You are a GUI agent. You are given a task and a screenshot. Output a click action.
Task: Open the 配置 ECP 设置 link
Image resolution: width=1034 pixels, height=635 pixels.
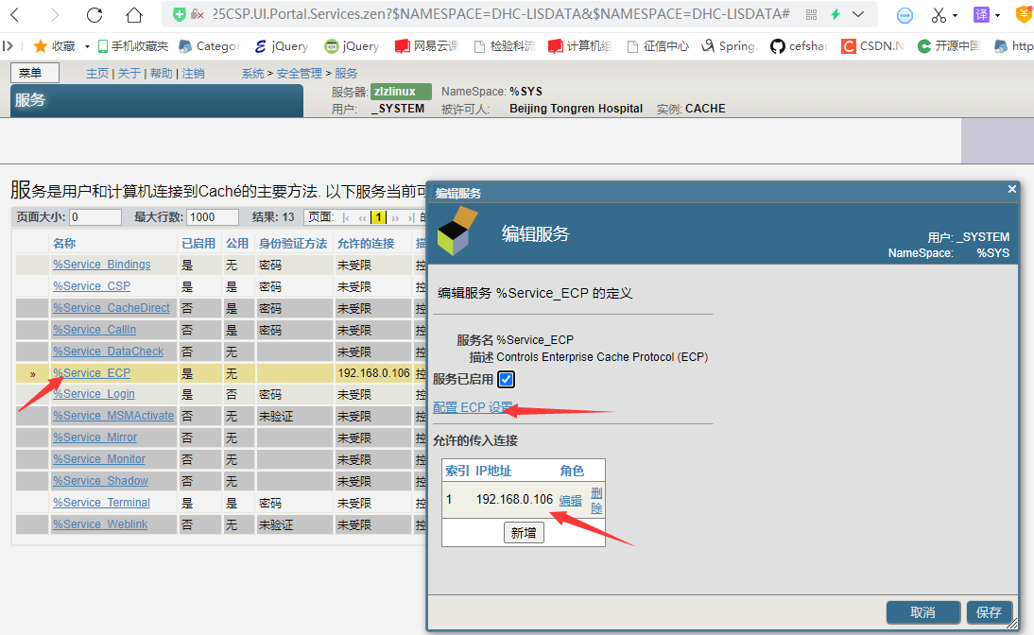pos(473,407)
